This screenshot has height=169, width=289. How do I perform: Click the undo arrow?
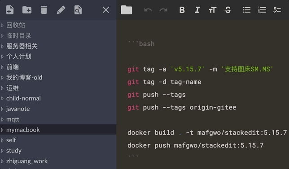[148, 10]
